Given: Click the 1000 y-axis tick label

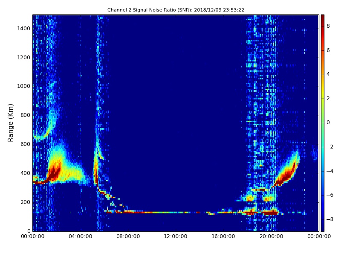Looking at the screenshot, I should pyautogui.click(x=24, y=86).
